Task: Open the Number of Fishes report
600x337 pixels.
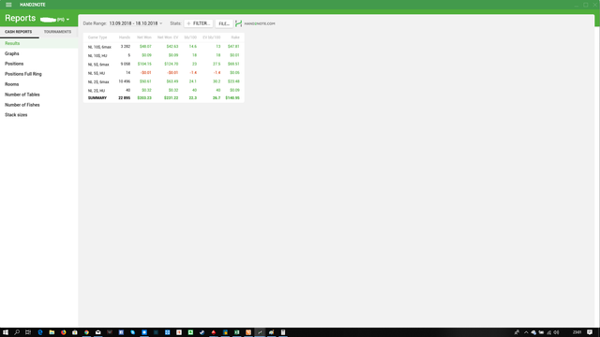Action: (x=39, y=105)
